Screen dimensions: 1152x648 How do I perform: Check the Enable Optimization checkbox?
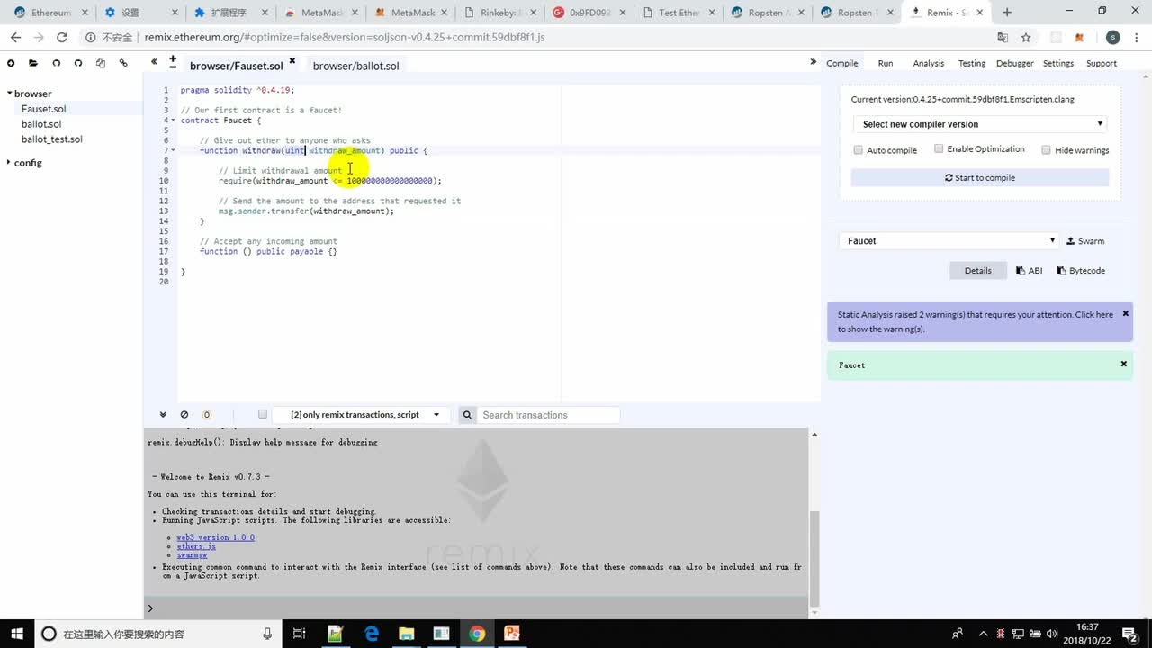click(939, 148)
